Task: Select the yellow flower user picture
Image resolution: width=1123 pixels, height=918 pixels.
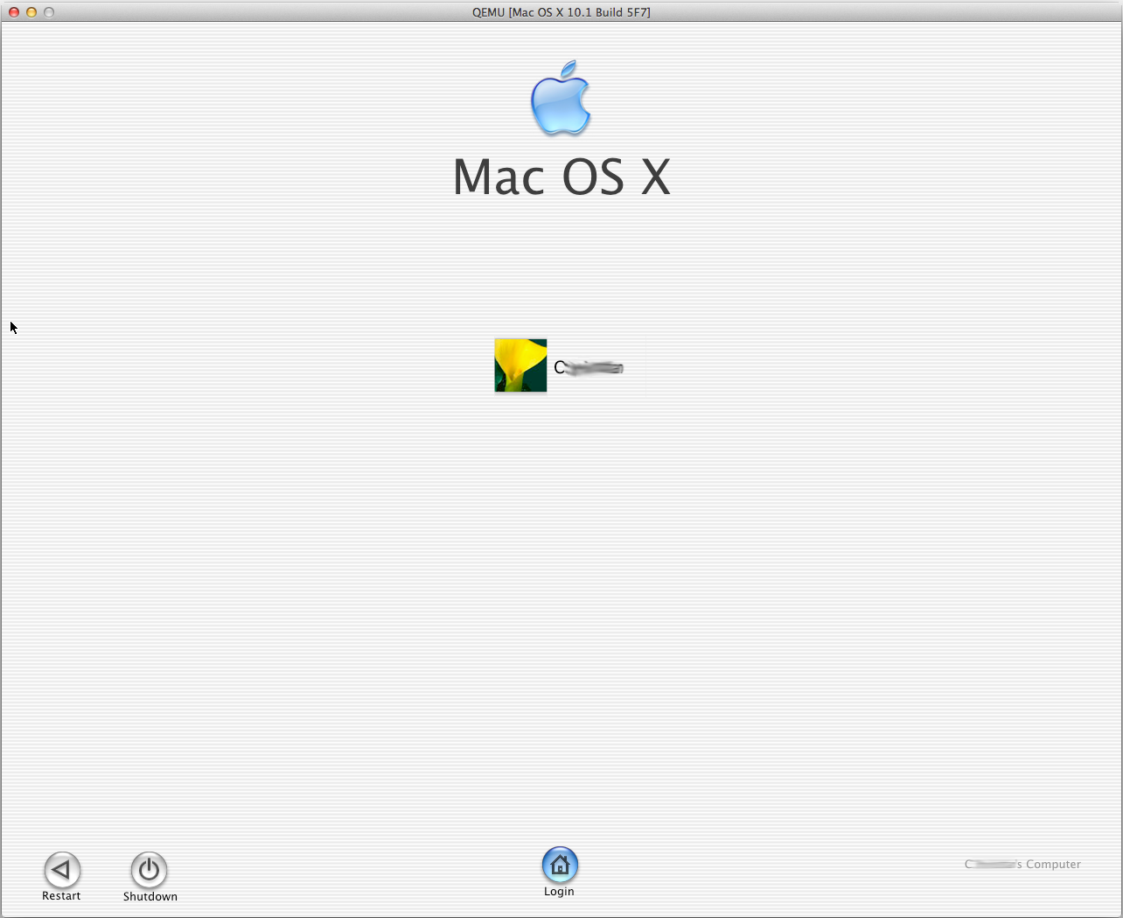Action: pyautogui.click(x=520, y=365)
